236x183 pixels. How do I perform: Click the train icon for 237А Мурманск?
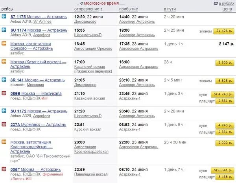(x=4, y=124)
